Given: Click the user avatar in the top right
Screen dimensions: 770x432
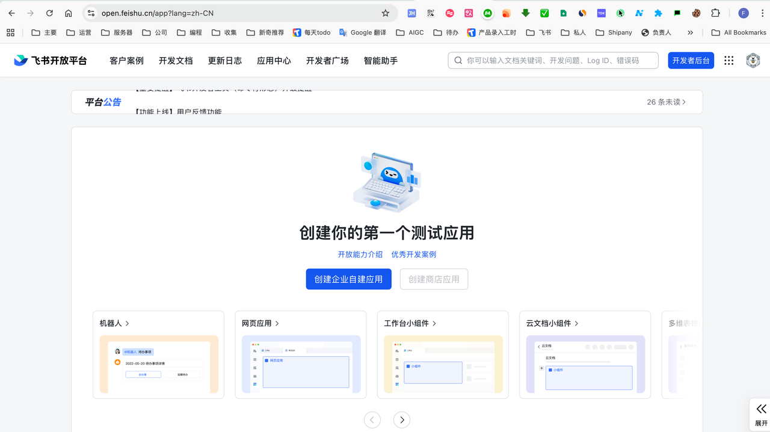Looking at the screenshot, I should (x=753, y=60).
